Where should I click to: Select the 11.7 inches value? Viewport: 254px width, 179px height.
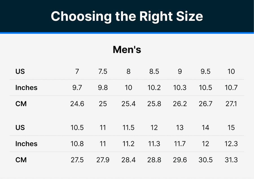pos(180,144)
